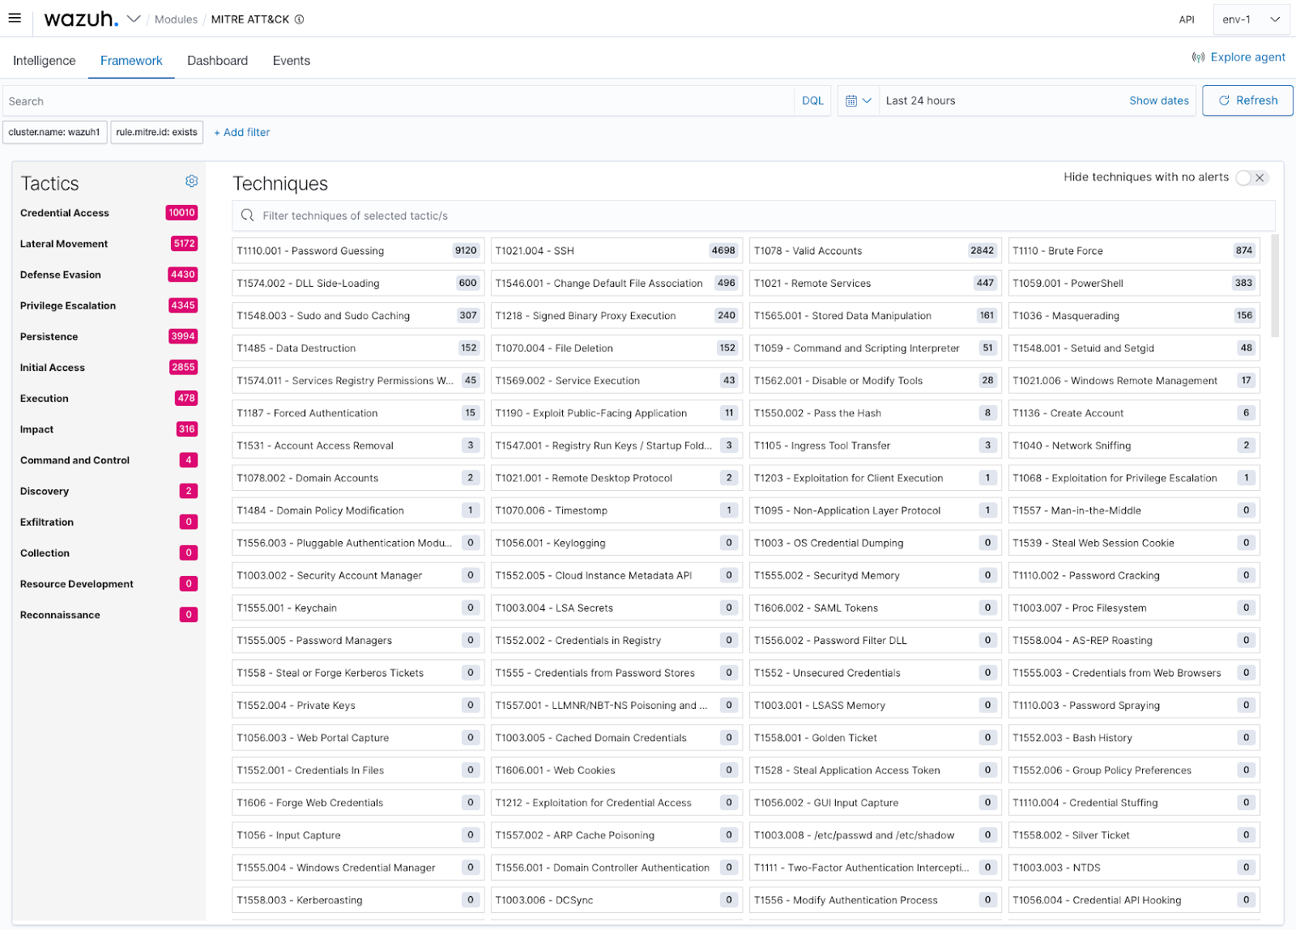Open the Wazuh breadcrumb chevron dropdown
The width and height of the screenshot is (1296, 930).
[x=134, y=18]
